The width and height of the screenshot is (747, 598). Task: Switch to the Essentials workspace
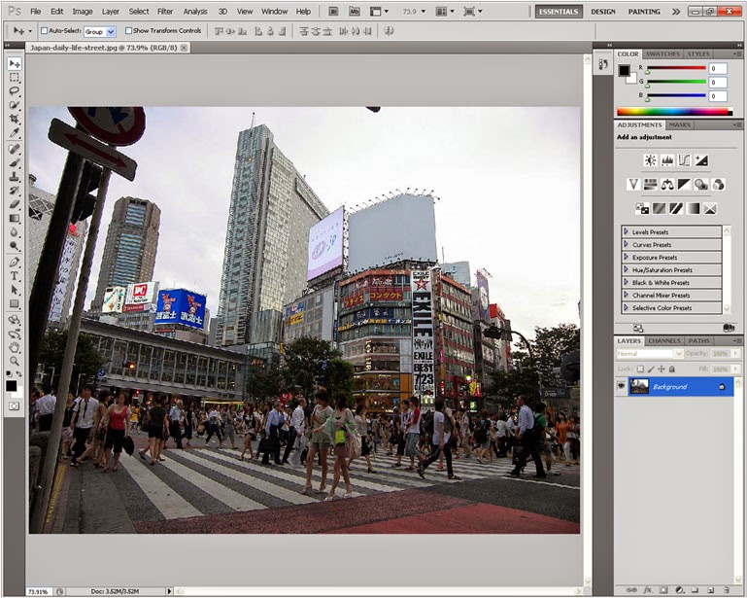[559, 12]
